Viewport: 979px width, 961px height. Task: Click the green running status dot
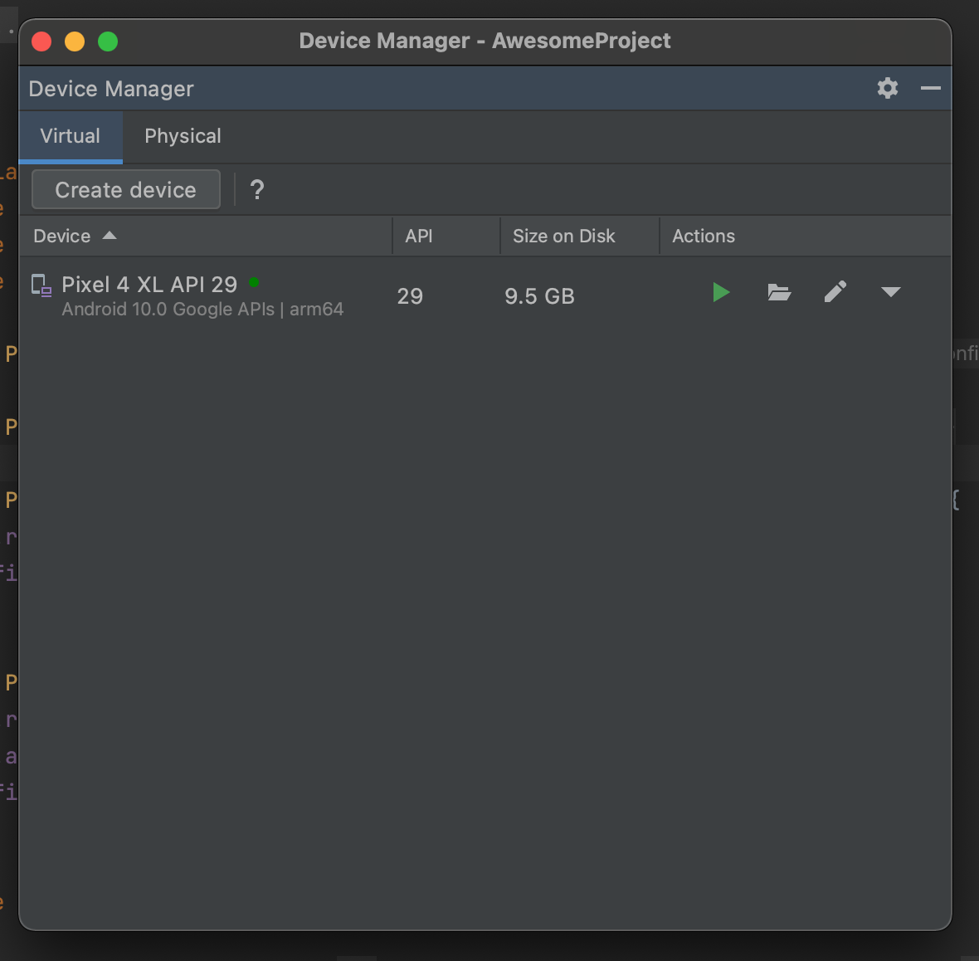(254, 282)
